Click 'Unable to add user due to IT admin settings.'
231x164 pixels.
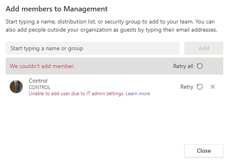(x=77, y=94)
